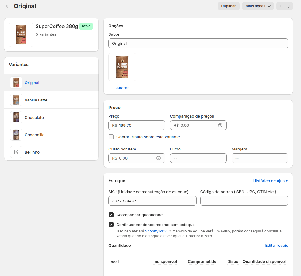Image resolution: width=301 pixels, height=276 pixels.
Task: Click the Alterar image link
Action: pos(122,88)
